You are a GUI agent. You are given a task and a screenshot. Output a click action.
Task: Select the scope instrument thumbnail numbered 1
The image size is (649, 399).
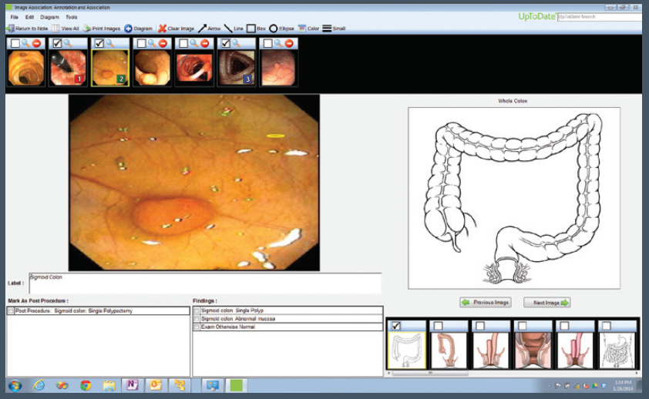68,67
